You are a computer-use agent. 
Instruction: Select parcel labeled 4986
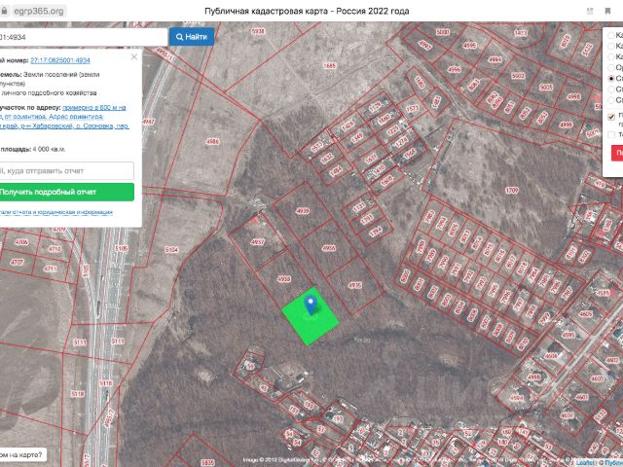212,141
